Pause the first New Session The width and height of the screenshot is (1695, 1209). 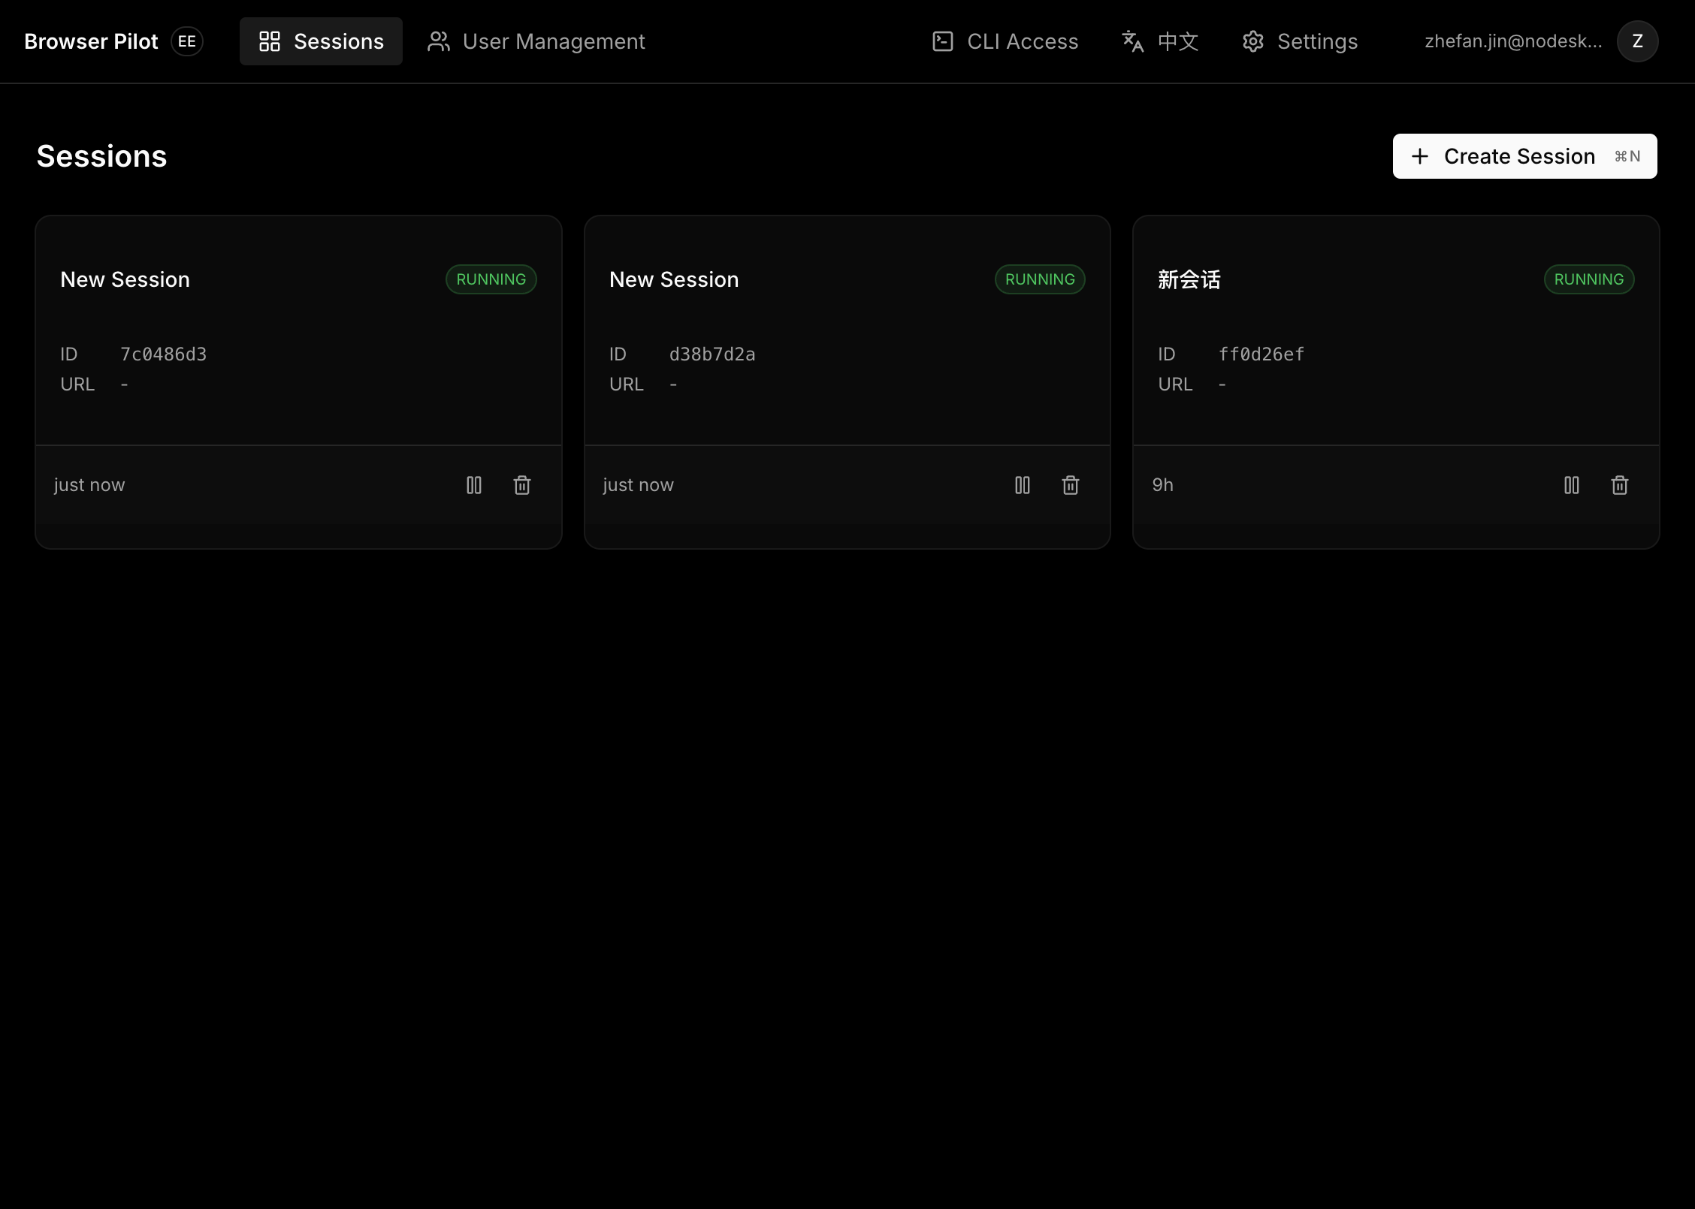[x=474, y=485]
